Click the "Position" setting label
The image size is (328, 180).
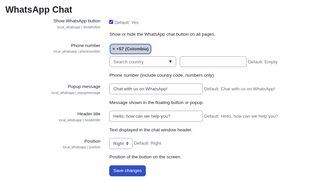tap(92, 141)
